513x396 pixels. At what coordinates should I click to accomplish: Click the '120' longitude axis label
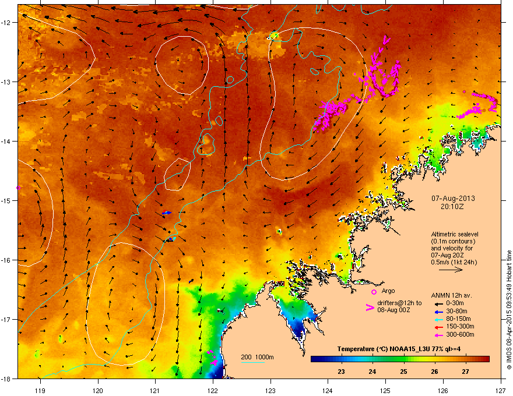coord(98,390)
